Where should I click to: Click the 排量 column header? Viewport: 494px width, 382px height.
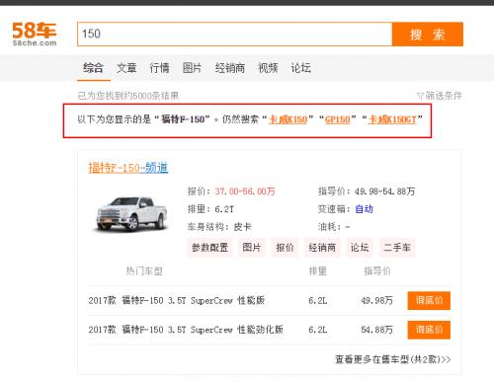[x=317, y=271]
